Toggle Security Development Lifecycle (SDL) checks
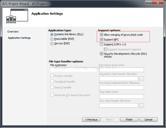Image resolution: width=166 pixels, height=128 pixels. click(101, 54)
